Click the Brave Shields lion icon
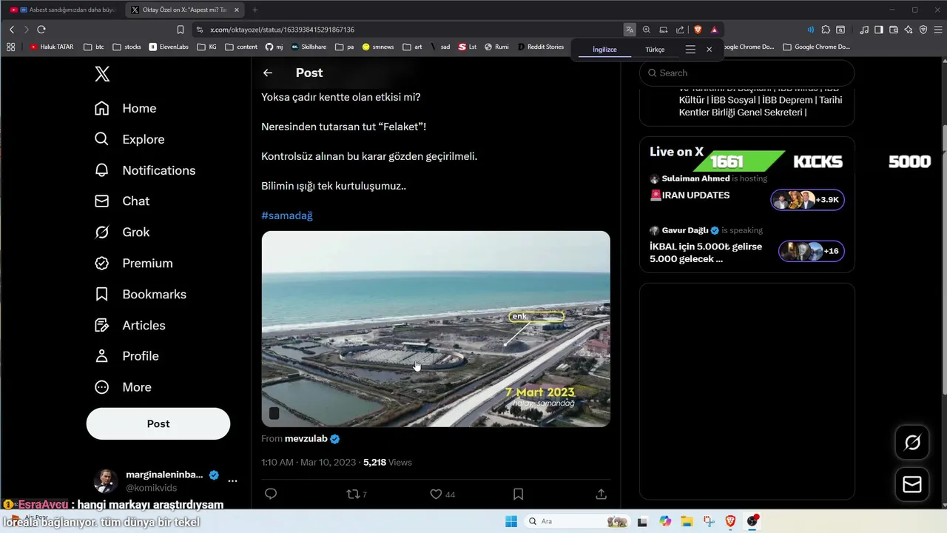The height and width of the screenshot is (533, 947). coord(697,30)
